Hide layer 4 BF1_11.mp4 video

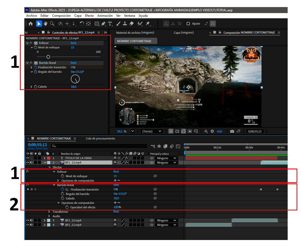(28, 225)
